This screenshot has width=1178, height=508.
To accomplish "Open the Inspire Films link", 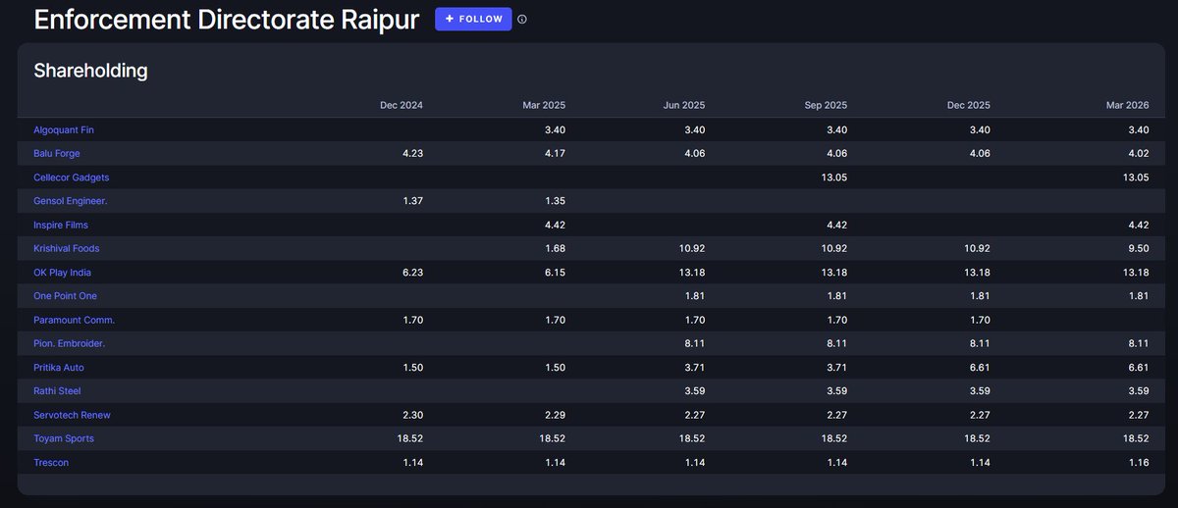I will coord(61,225).
